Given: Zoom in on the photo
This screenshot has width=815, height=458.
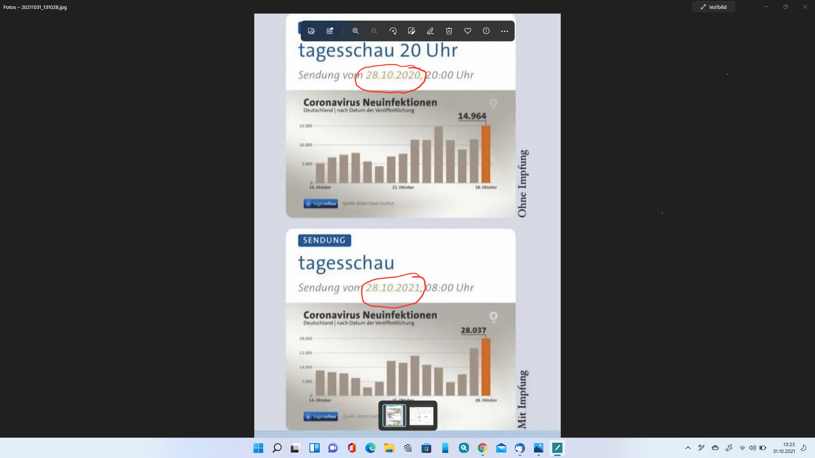Looking at the screenshot, I should click(356, 31).
